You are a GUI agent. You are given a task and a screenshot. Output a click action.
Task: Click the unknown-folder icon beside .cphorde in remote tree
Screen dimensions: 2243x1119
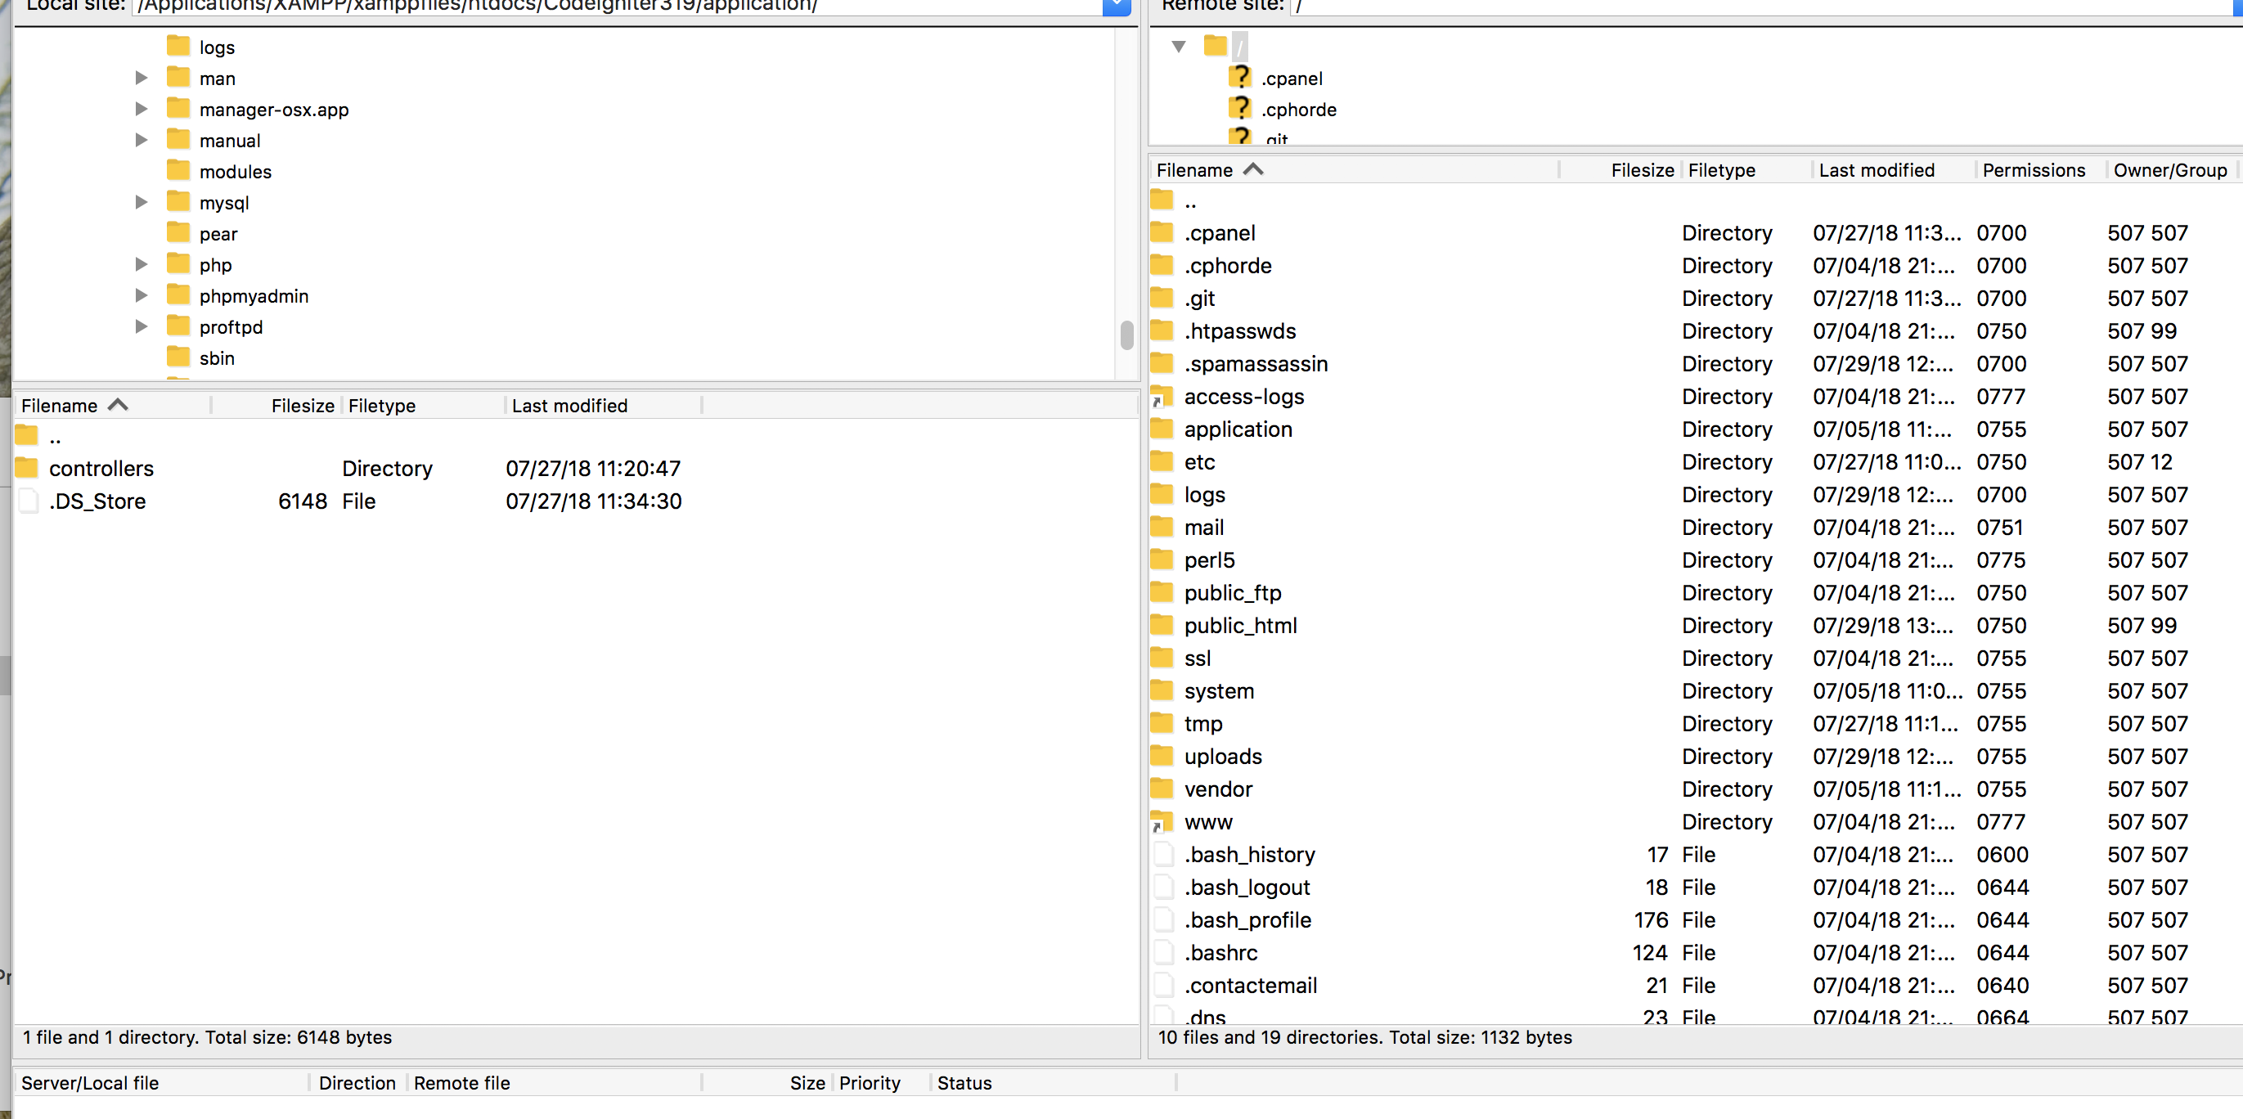click(1240, 109)
